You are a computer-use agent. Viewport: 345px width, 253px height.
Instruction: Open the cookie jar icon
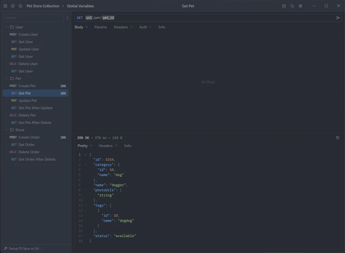coord(20,6)
